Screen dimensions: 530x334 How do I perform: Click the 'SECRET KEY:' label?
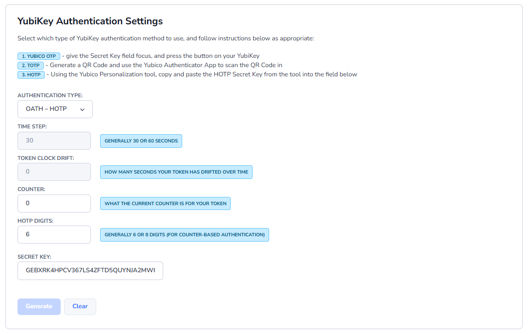click(34, 257)
